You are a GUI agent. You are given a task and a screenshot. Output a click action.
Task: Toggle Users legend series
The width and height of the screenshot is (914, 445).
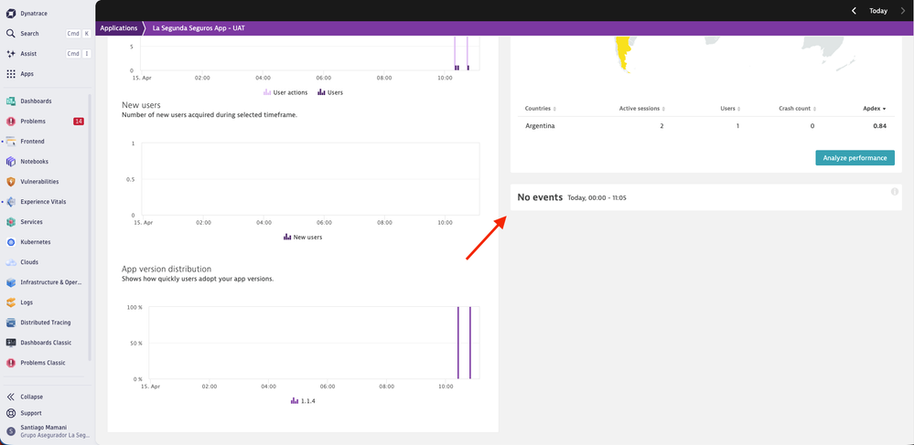330,92
